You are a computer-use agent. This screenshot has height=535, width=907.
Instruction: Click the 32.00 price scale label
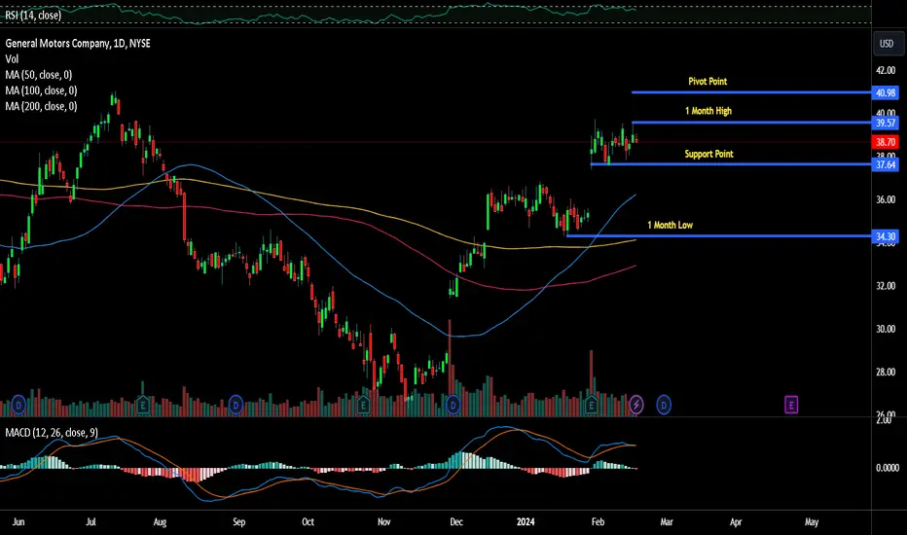point(886,286)
